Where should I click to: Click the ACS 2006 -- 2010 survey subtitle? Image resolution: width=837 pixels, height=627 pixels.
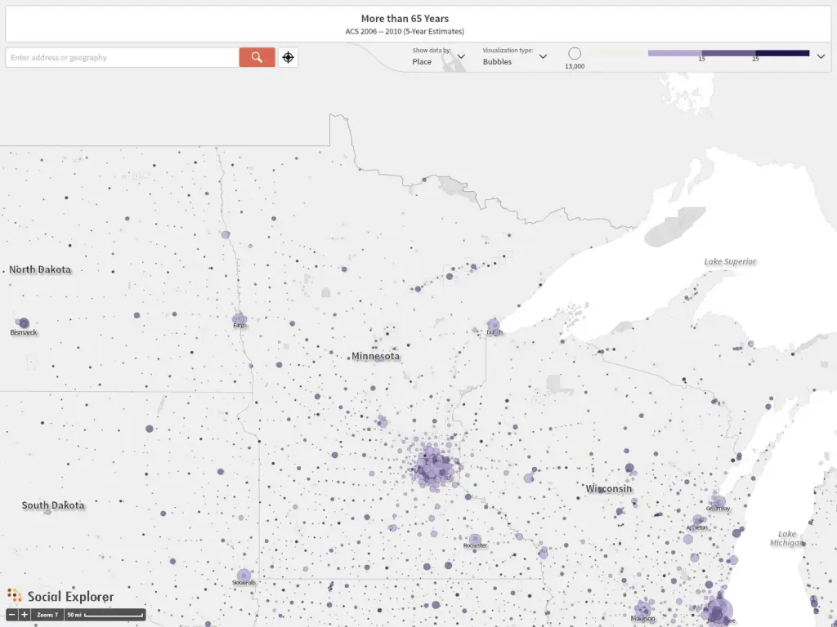tap(405, 31)
